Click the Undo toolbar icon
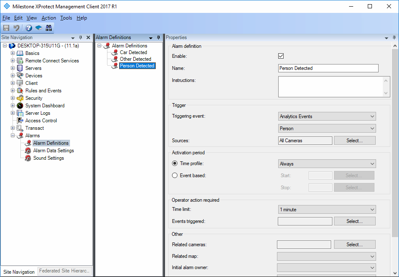399x277 pixels. (17, 28)
